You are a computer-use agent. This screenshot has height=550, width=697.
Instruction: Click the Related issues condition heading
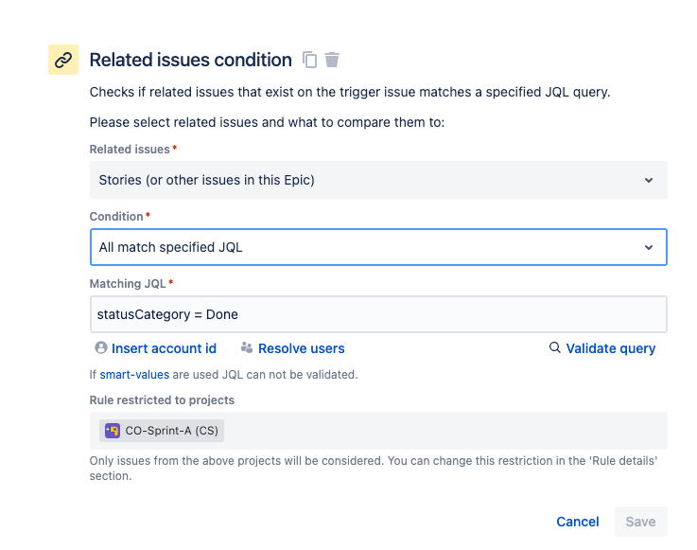[x=191, y=60]
